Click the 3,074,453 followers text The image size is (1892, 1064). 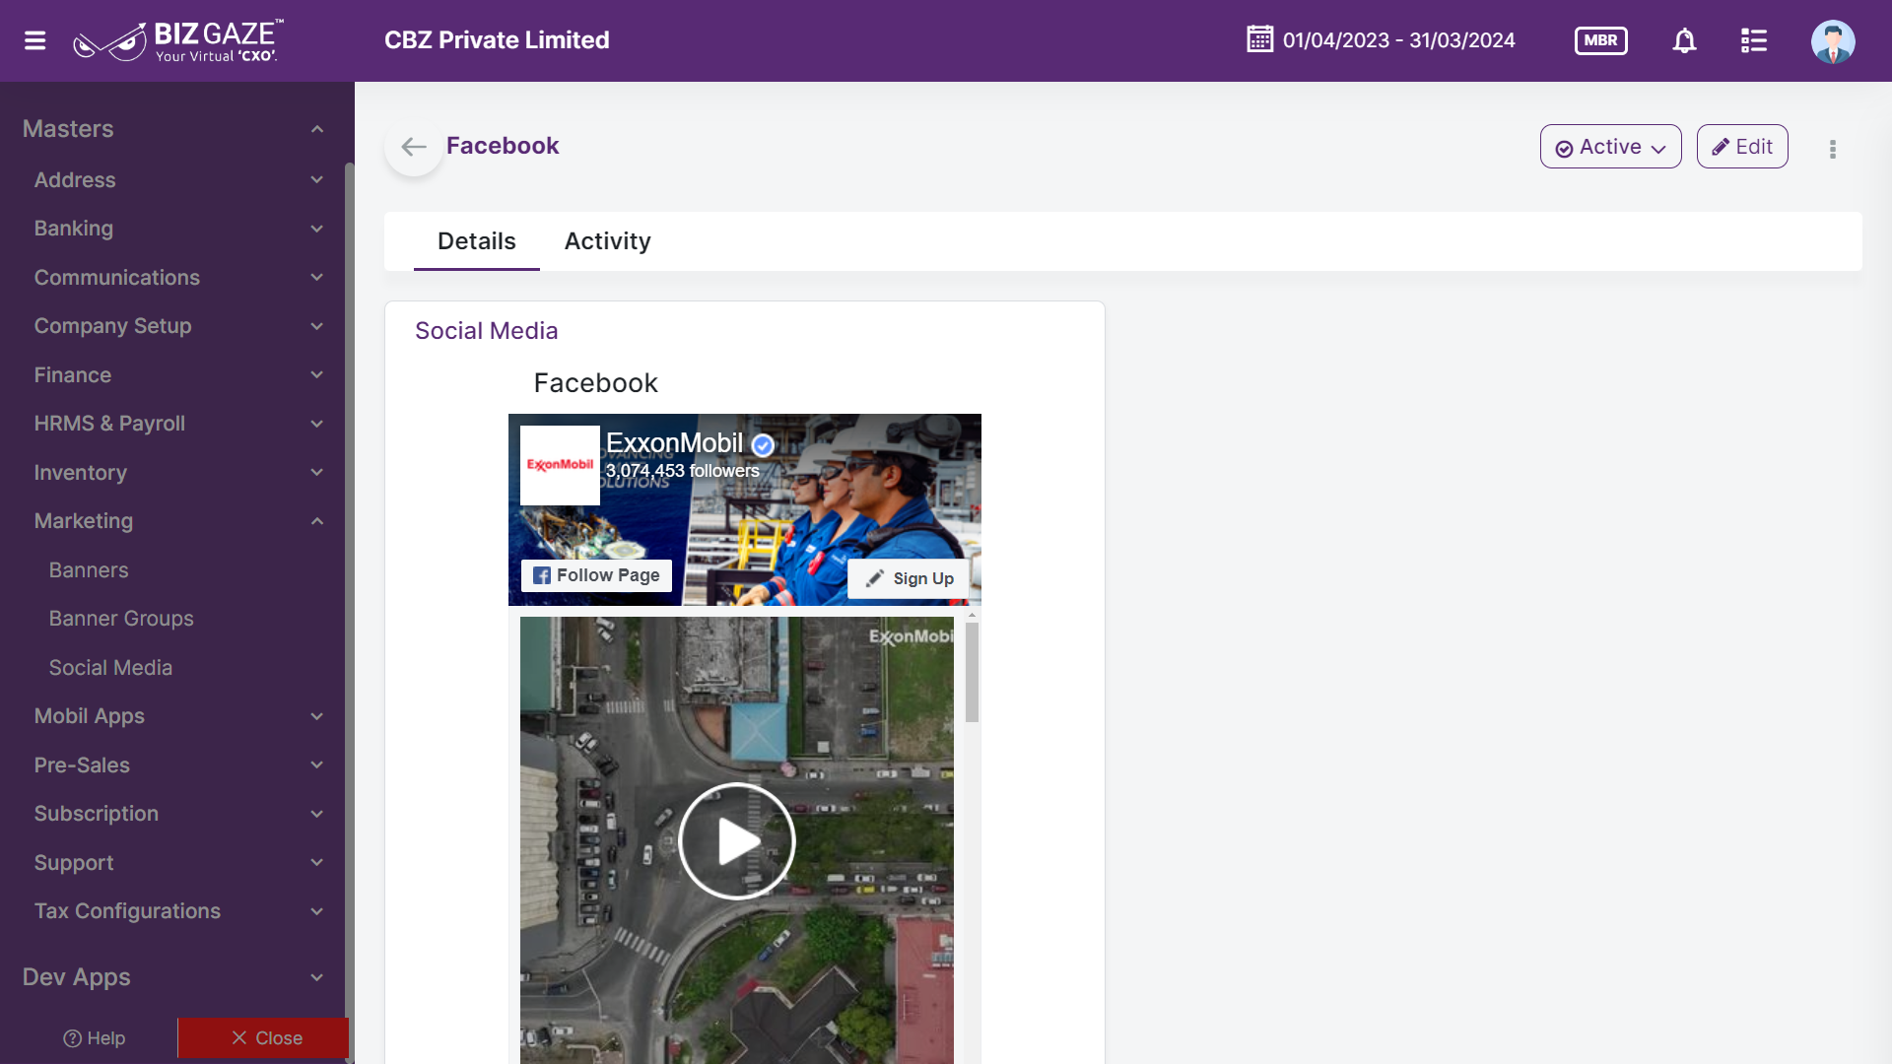(x=682, y=471)
